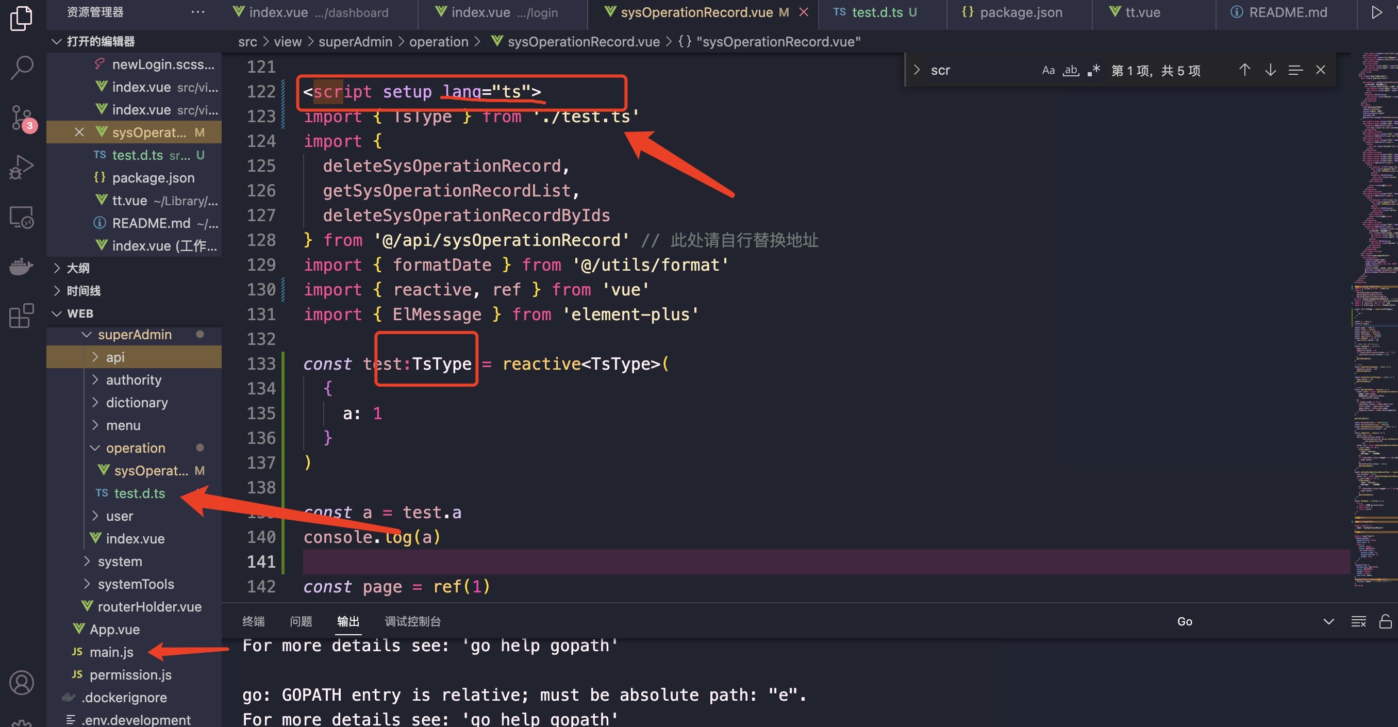Image resolution: width=1398 pixels, height=727 pixels.
Task: Open the Run and Debug view
Action: coord(22,167)
